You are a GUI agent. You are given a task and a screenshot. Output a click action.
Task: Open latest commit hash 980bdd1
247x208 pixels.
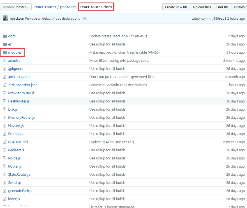(220, 19)
